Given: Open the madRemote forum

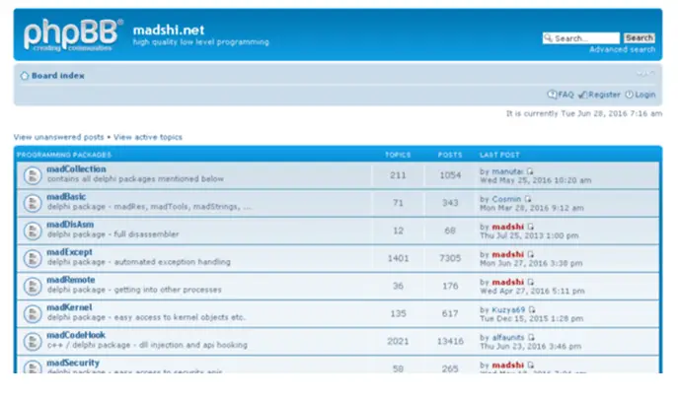Looking at the screenshot, I should (x=70, y=280).
